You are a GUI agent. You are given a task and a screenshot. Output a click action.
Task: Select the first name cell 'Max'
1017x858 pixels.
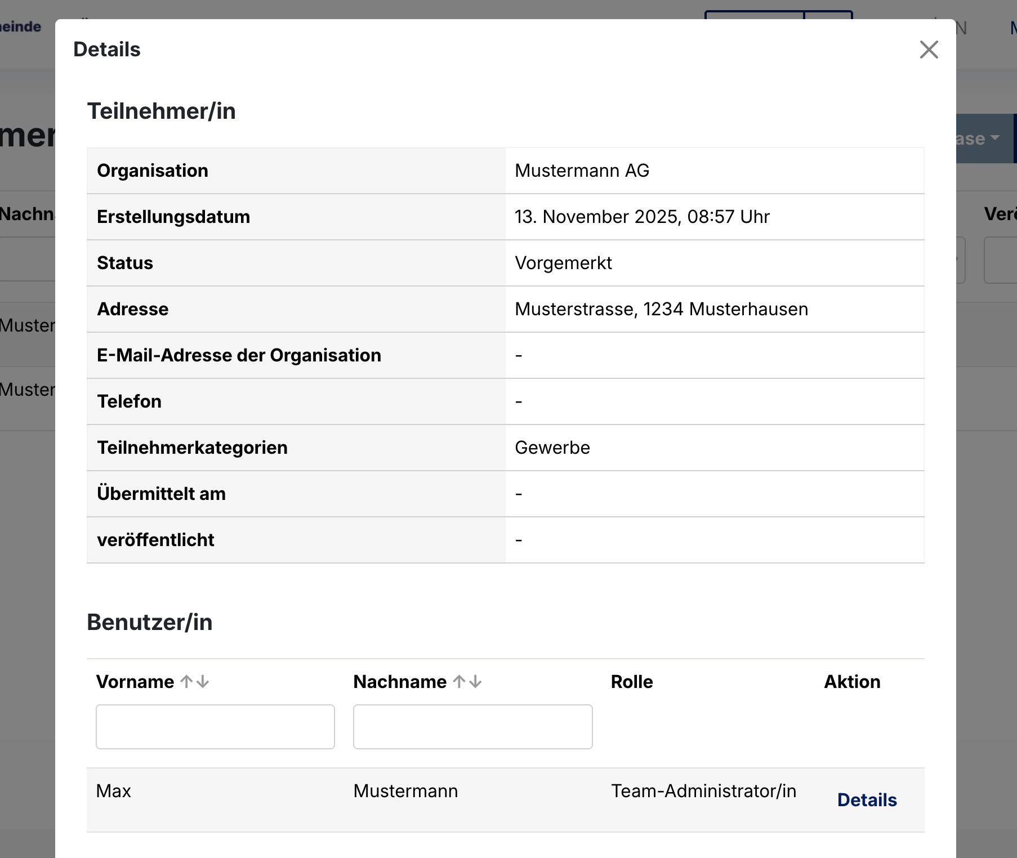click(114, 791)
